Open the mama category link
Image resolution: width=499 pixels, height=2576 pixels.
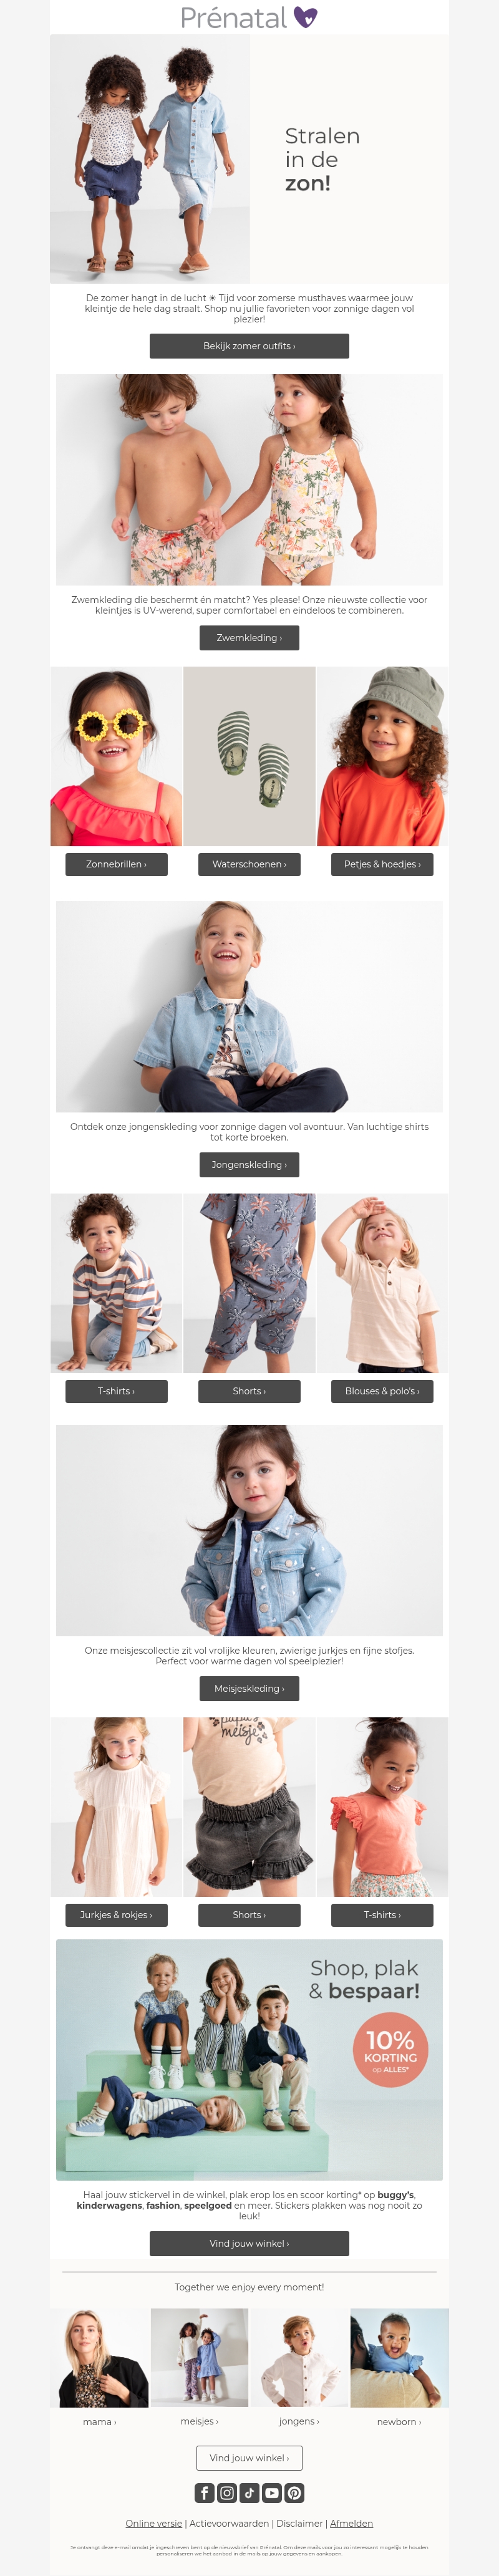pos(99,2422)
